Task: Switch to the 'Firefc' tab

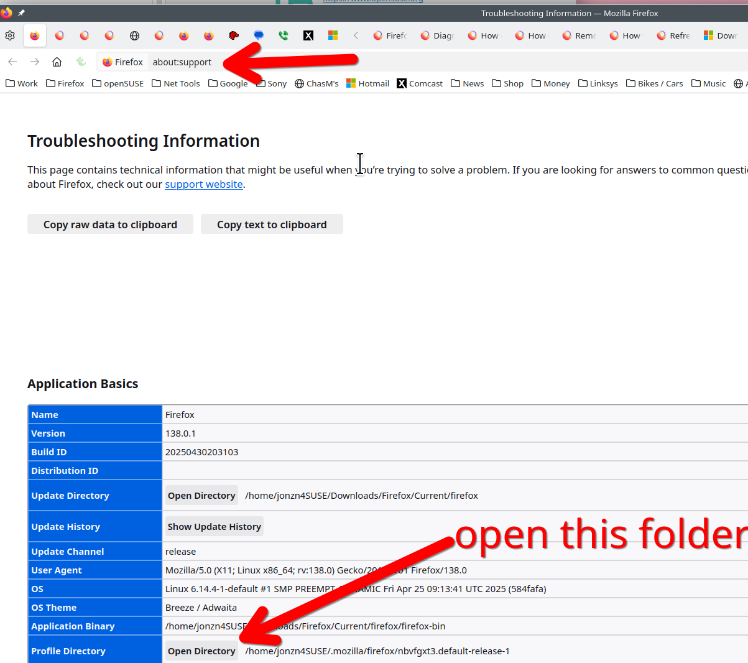Action: tap(390, 35)
